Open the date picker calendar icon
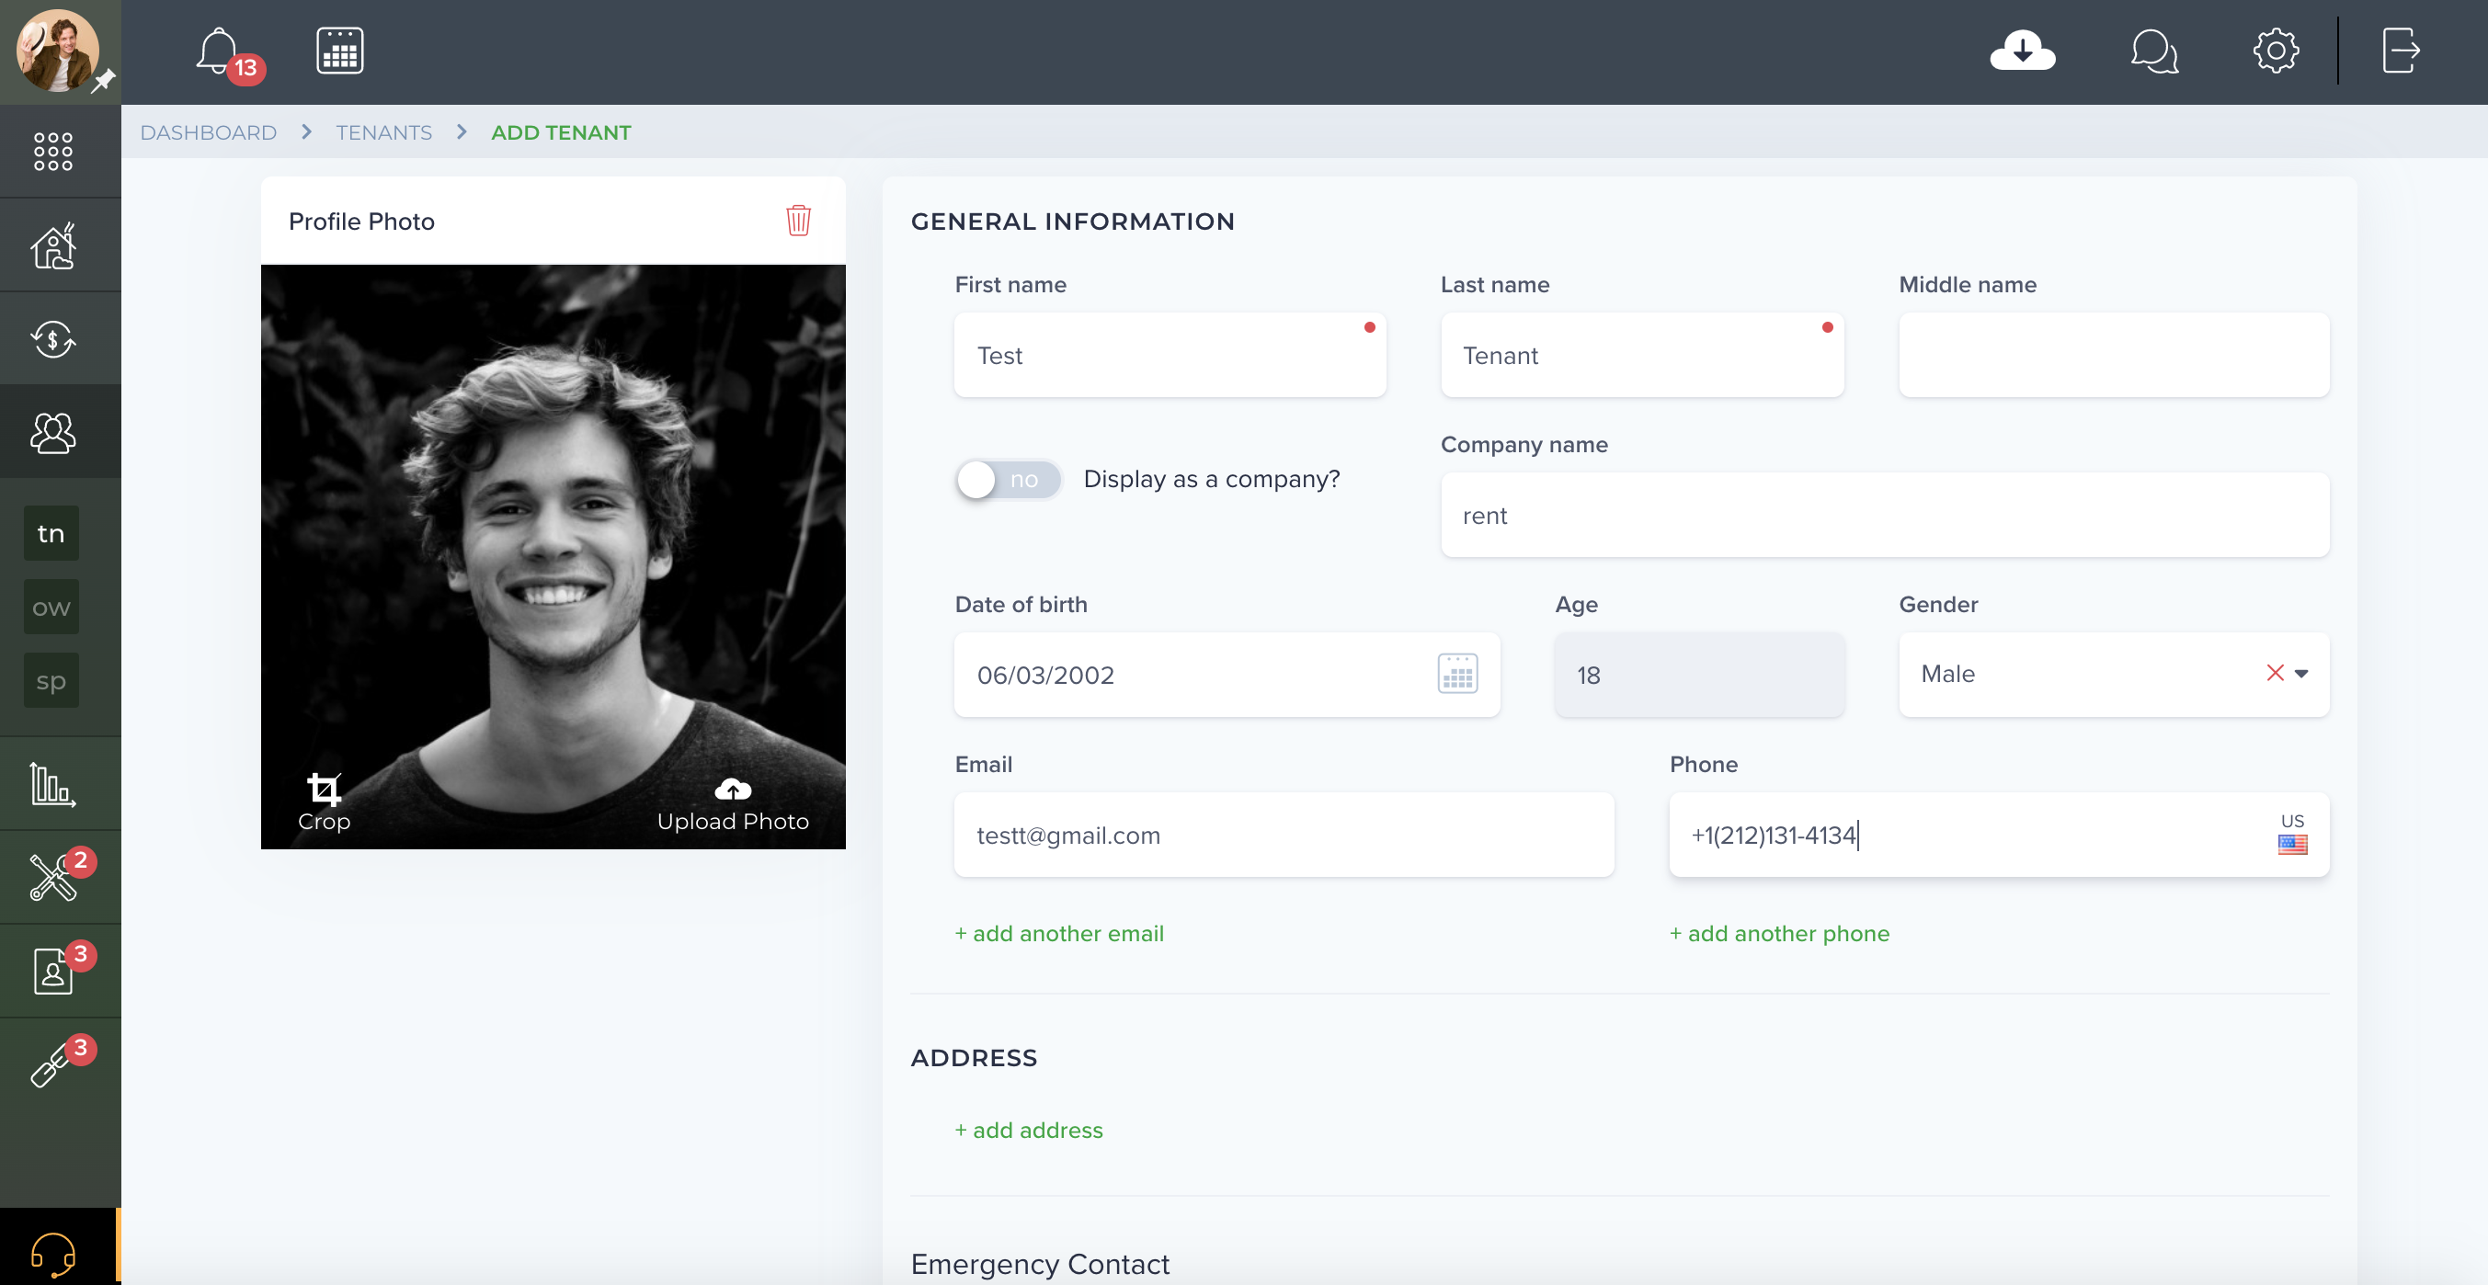This screenshot has height=1285, width=2488. pyautogui.click(x=1457, y=673)
